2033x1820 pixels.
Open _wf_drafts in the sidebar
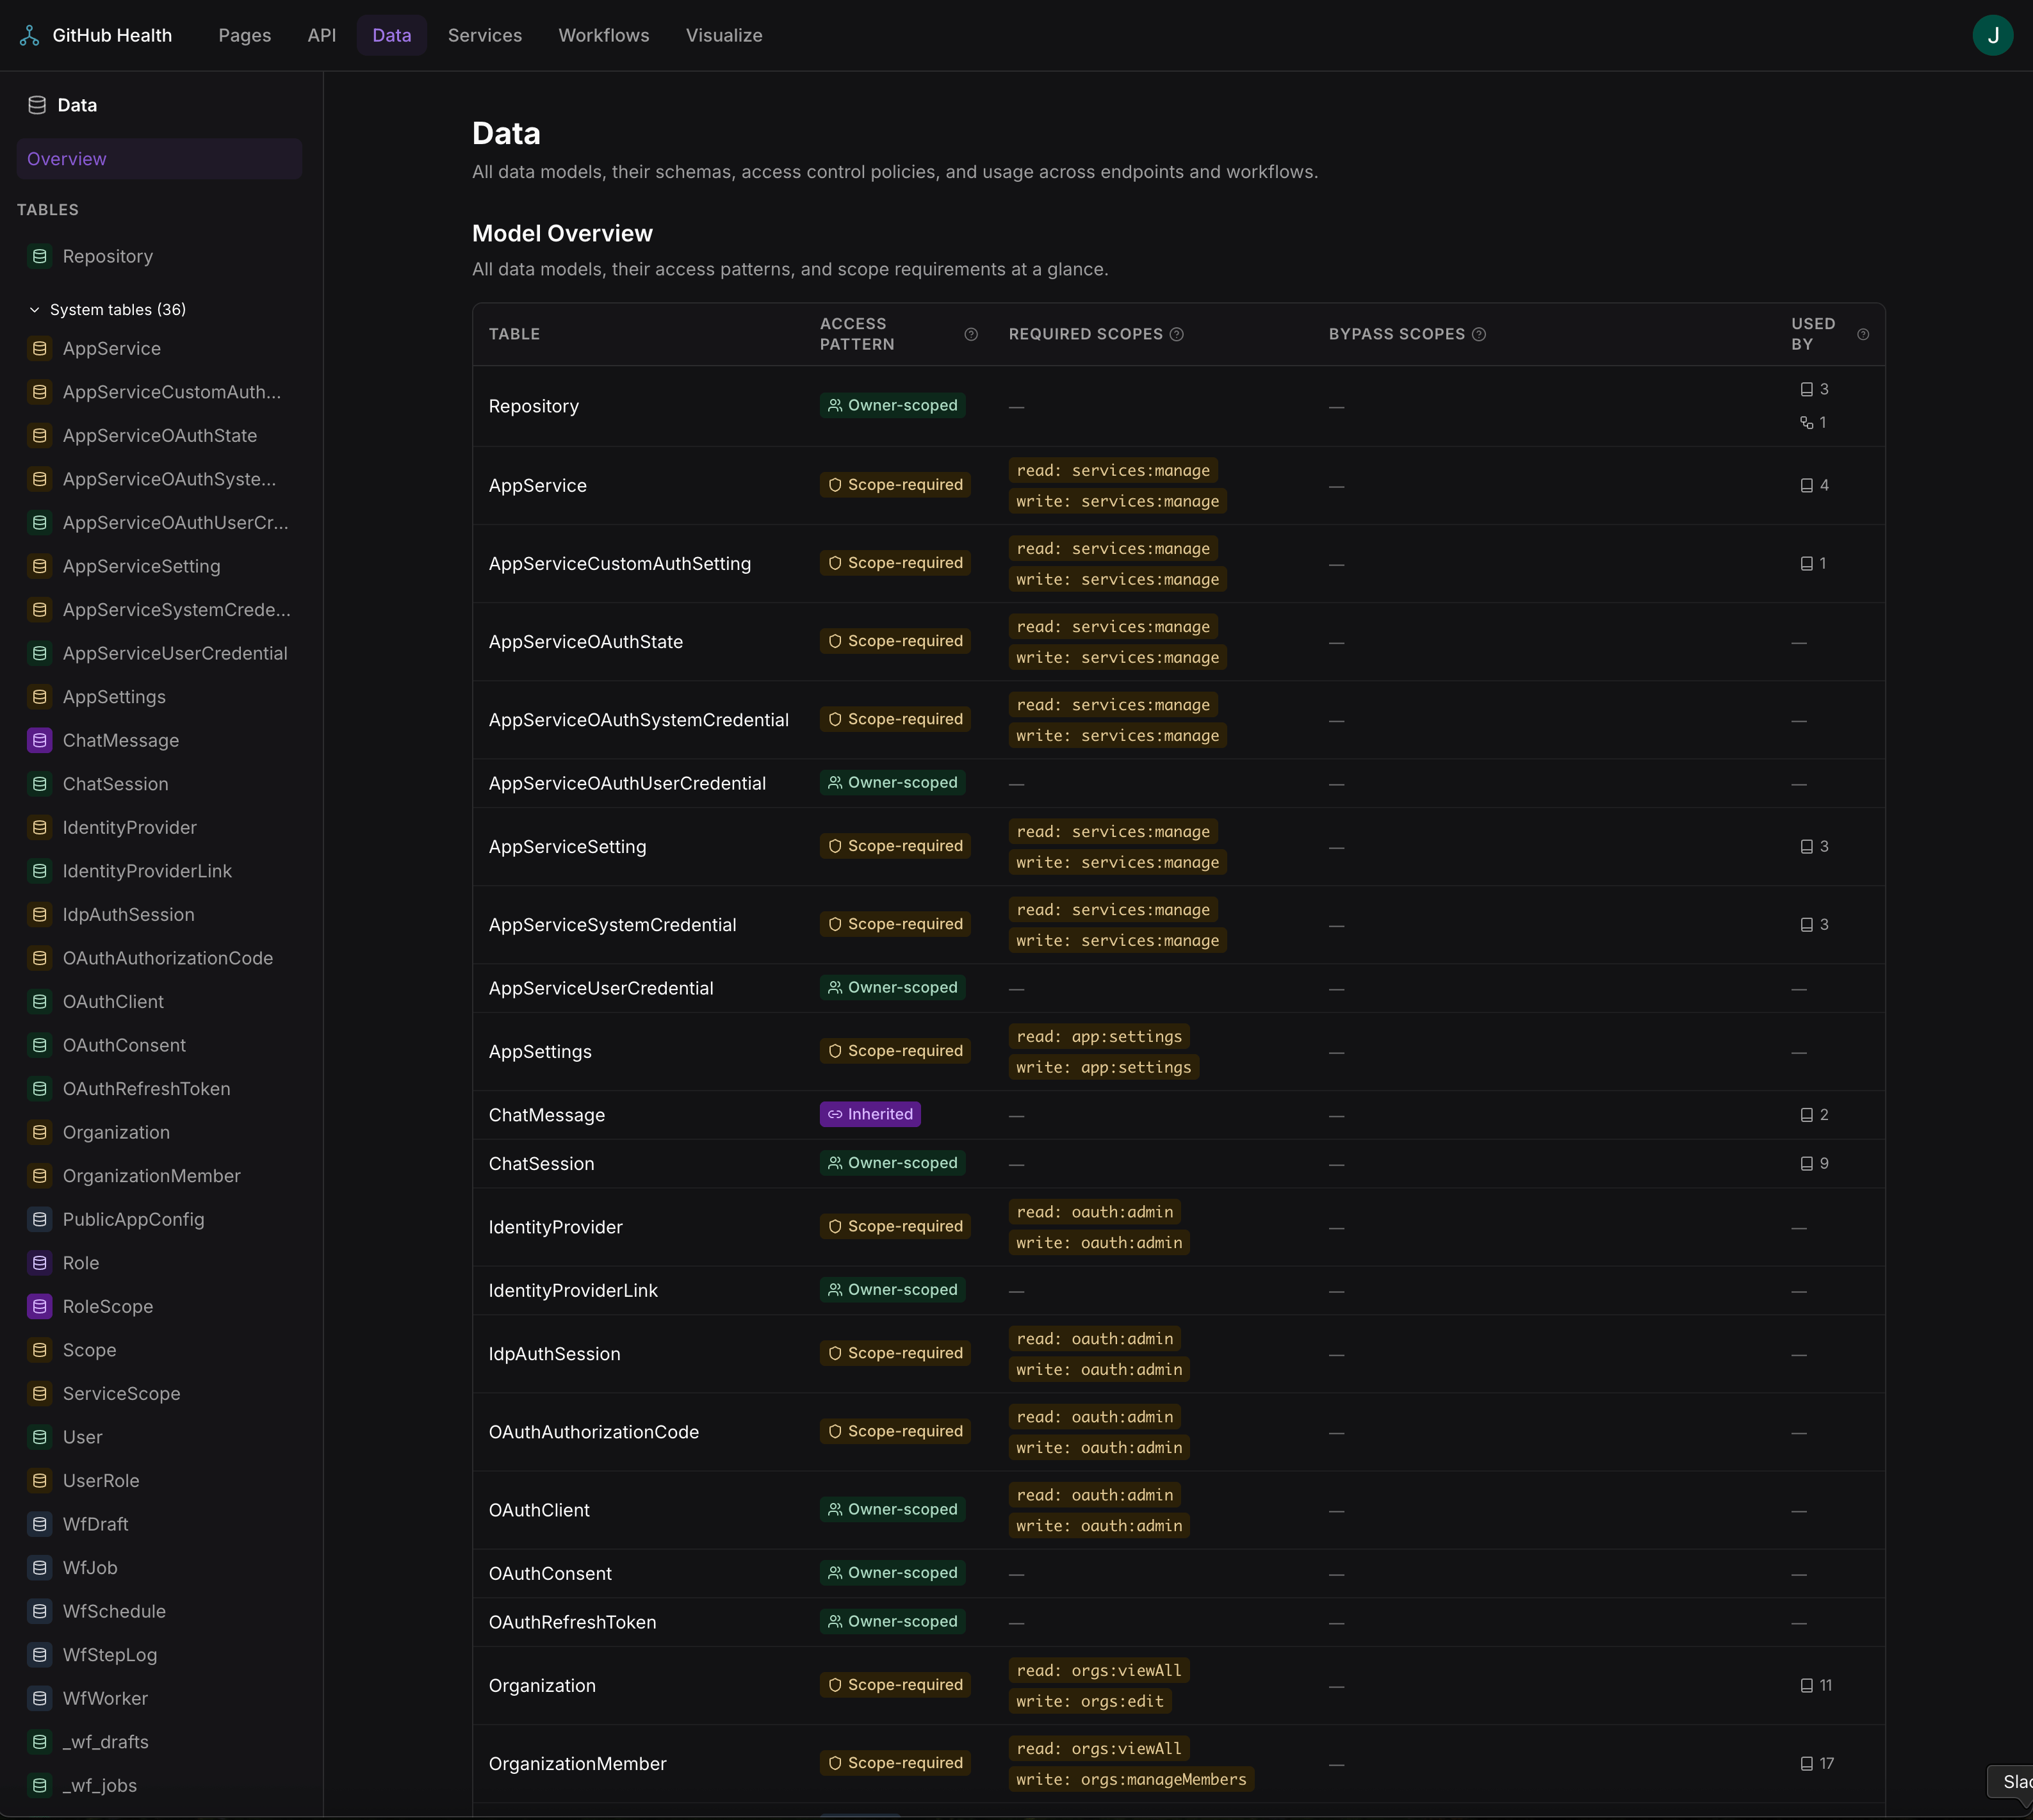[159, 1742]
